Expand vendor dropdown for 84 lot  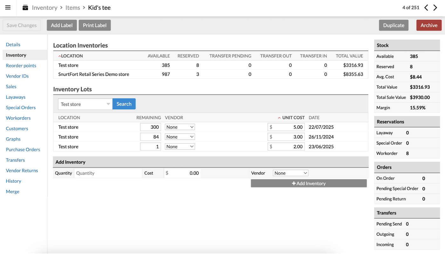180,137
